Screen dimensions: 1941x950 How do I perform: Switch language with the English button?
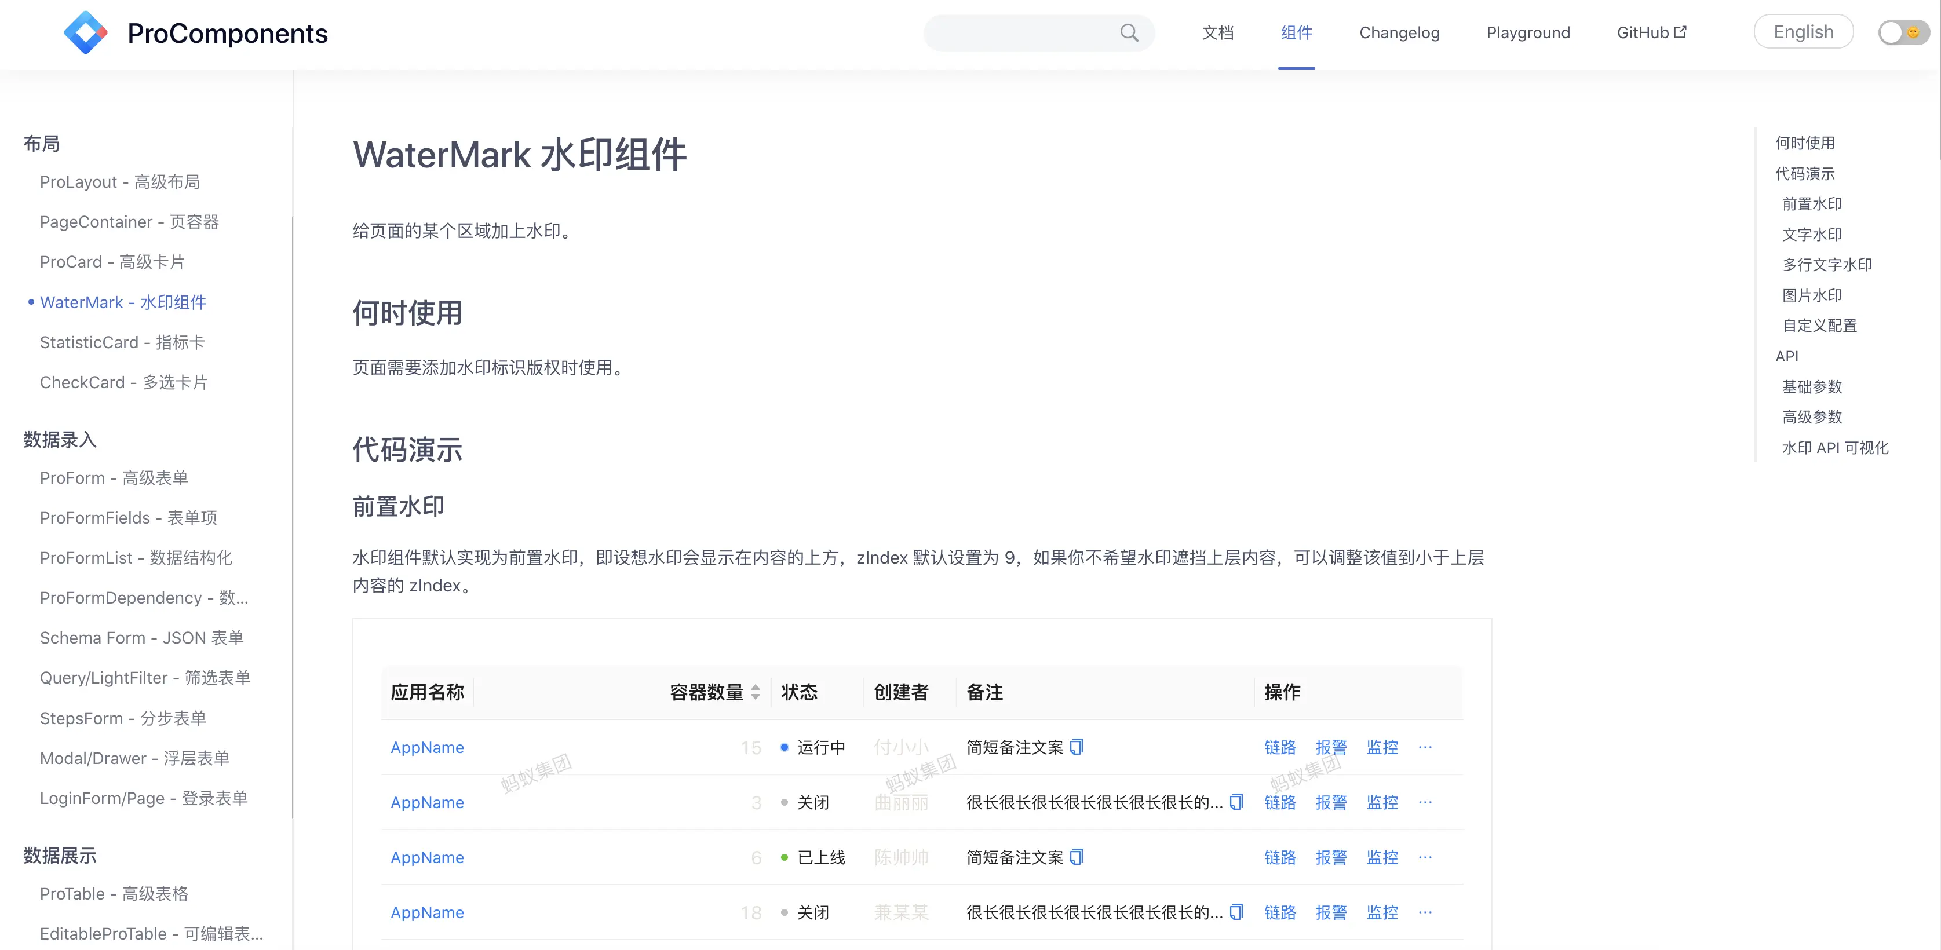click(1803, 32)
